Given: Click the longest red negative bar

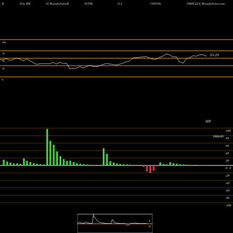Looking at the screenshot, I should (150, 169).
